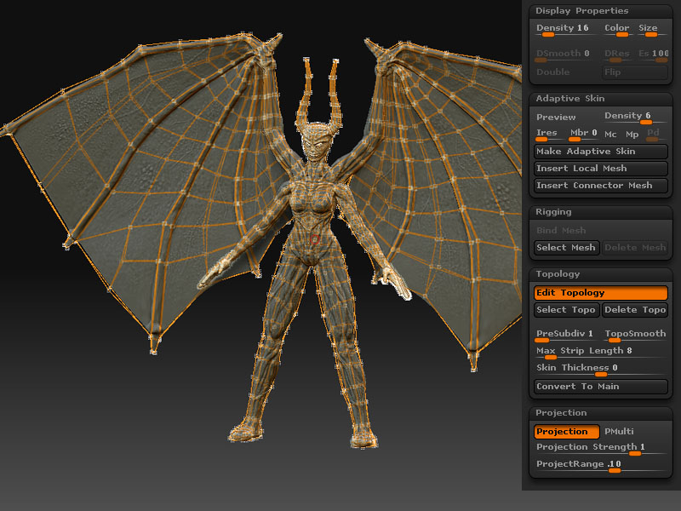The height and width of the screenshot is (511, 681).
Task: Click Delete Topo button
Action: (x=636, y=310)
